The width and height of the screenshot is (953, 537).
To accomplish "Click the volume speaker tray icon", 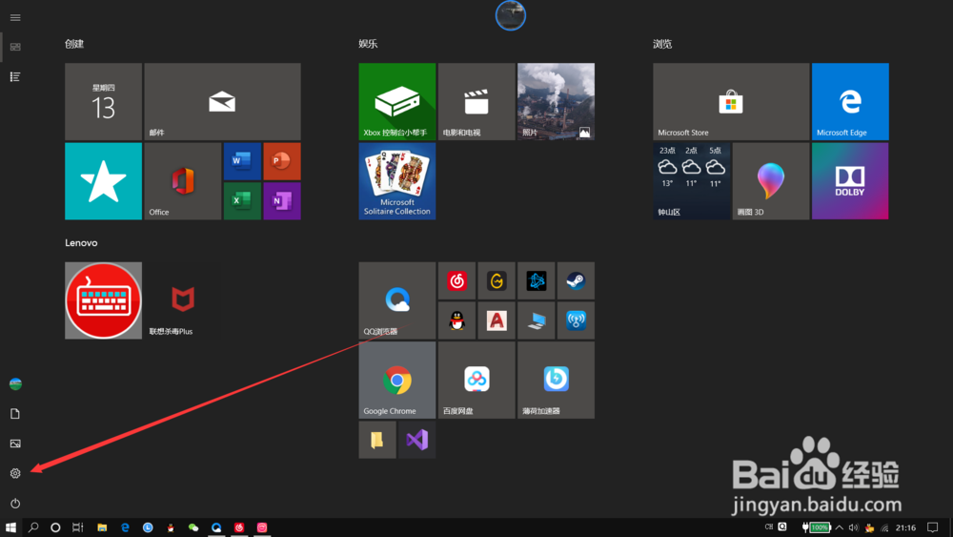I will (854, 527).
